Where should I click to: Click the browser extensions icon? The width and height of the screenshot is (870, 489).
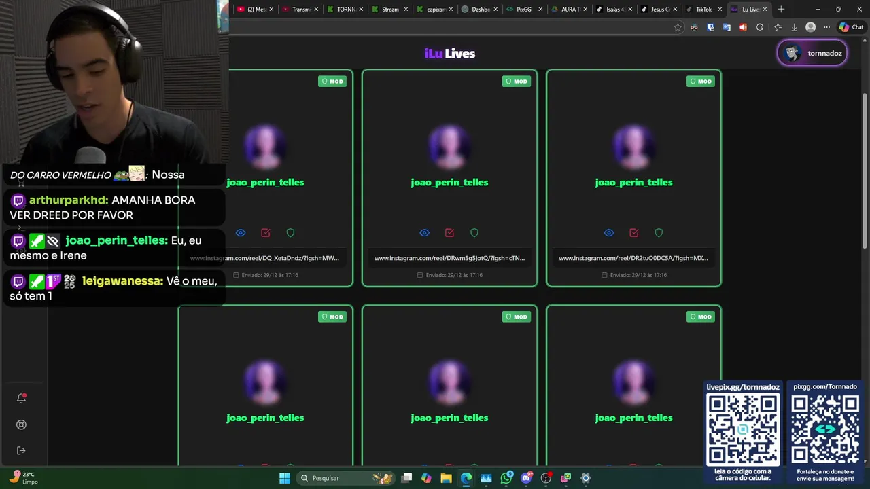(x=759, y=27)
